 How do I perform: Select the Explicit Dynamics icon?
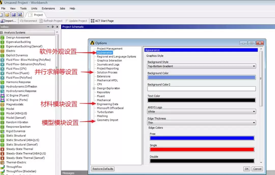(x=3, y=55)
